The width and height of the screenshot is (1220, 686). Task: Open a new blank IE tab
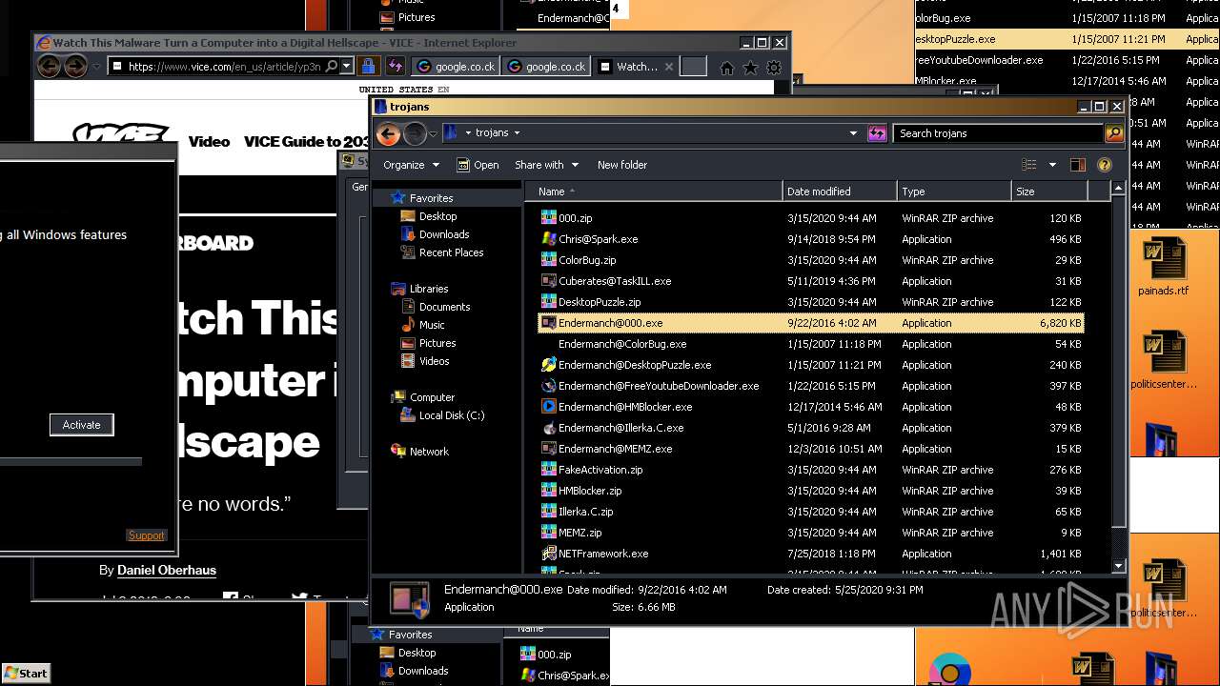[694, 67]
